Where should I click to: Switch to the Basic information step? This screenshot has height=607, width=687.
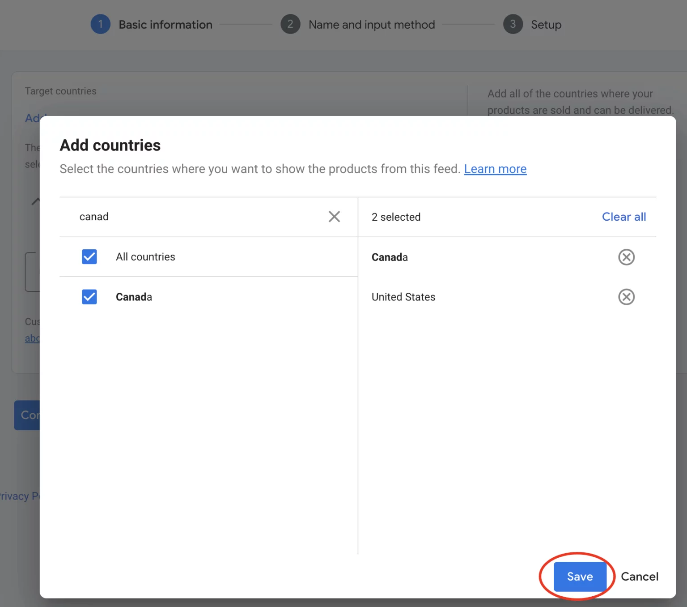tap(165, 25)
